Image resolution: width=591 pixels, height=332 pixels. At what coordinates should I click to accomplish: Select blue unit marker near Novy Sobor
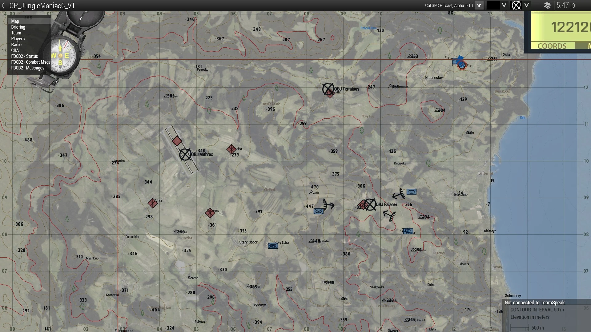pos(273,246)
